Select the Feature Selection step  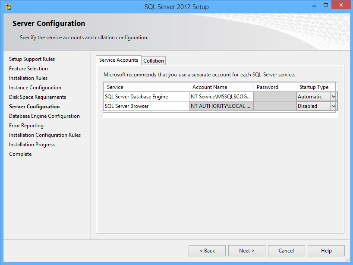(x=28, y=69)
